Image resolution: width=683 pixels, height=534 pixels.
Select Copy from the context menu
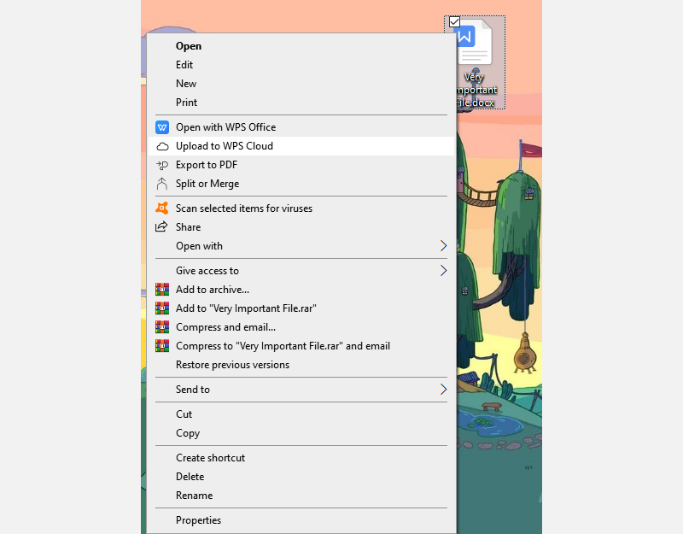coord(301,433)
